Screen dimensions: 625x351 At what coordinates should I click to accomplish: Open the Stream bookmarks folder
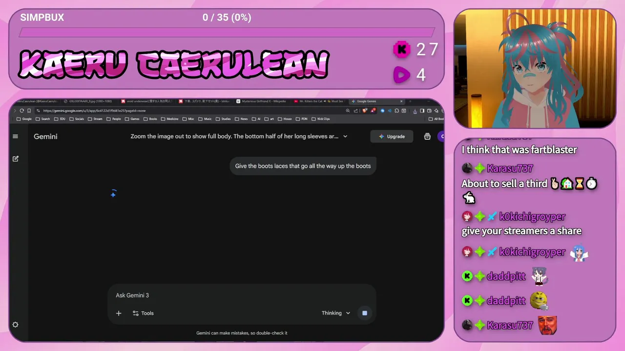point(95,119)
